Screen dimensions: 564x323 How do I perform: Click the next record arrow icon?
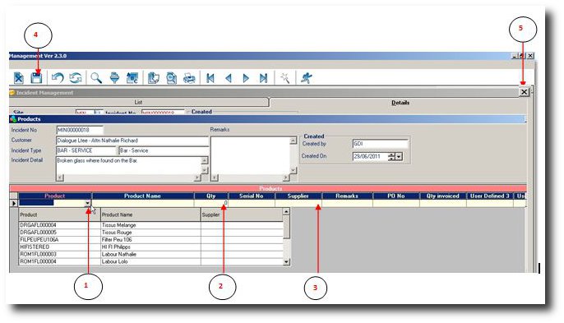coord(246,78)
